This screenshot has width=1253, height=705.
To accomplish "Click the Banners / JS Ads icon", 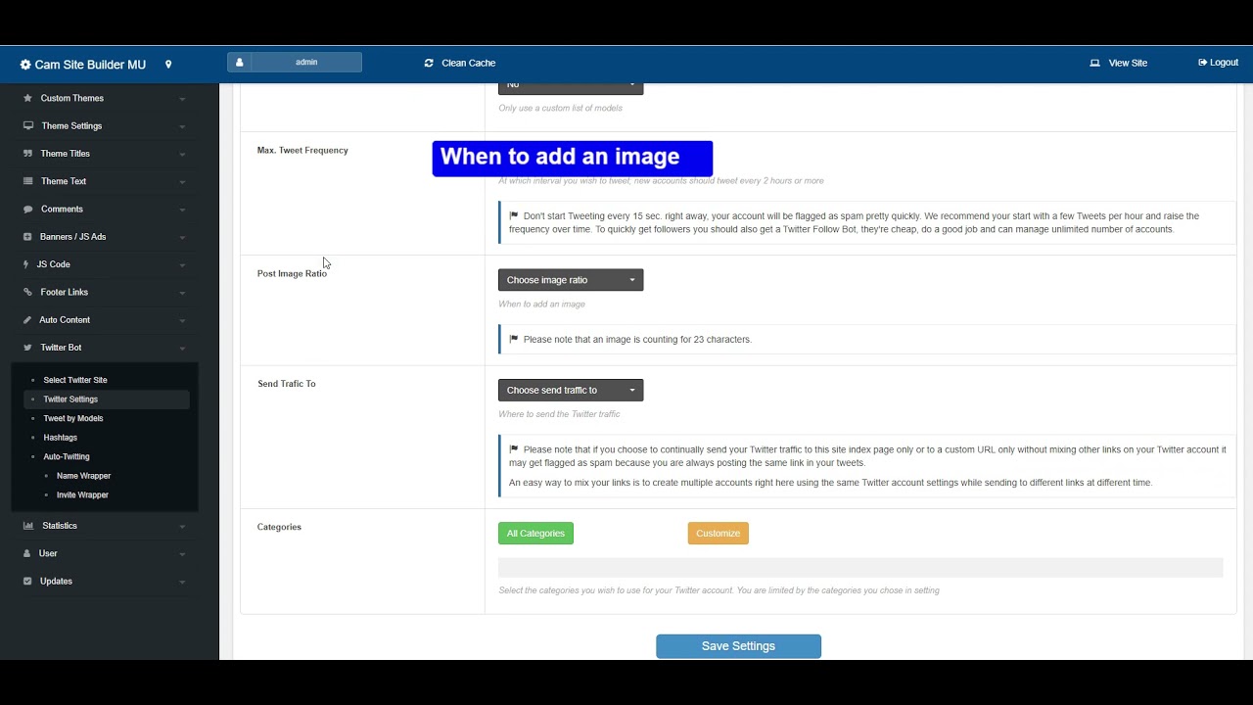I will 28,237.
